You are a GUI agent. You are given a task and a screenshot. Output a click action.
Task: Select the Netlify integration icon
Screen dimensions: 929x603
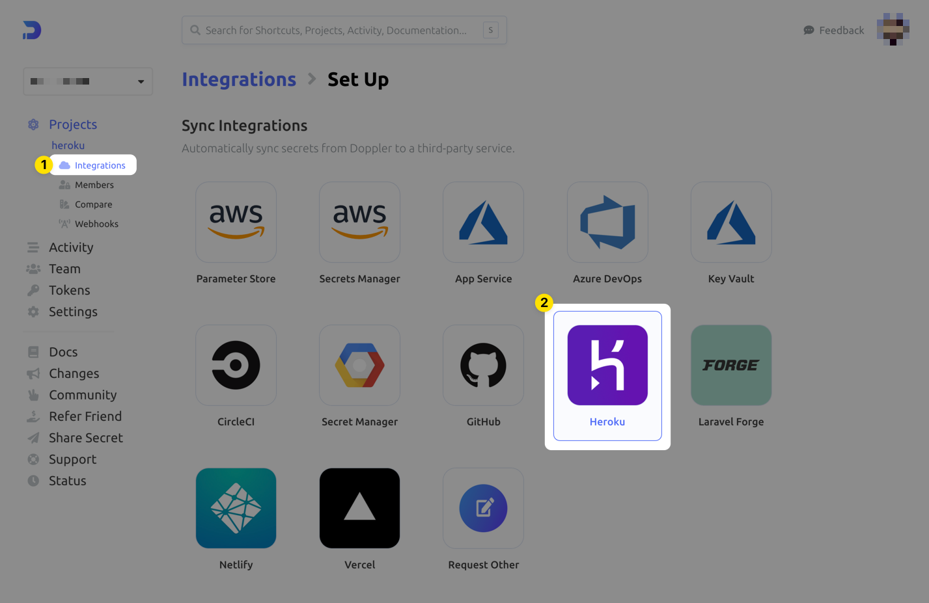click(x=236, y=508)
